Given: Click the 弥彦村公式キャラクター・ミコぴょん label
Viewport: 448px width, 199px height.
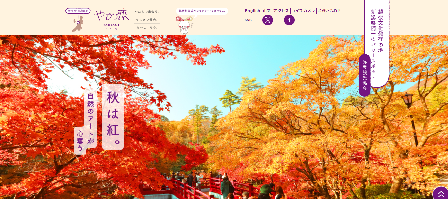Looking at the screenshot, I should coord(202,10).
